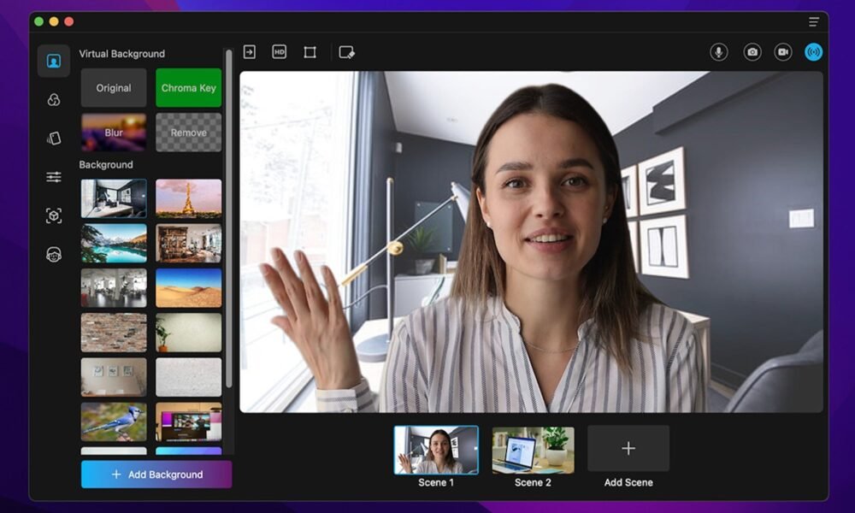This screenshot has width=855, height=513.
Task: Open the AR 3D cube icon panel
Action: [54, 215]
